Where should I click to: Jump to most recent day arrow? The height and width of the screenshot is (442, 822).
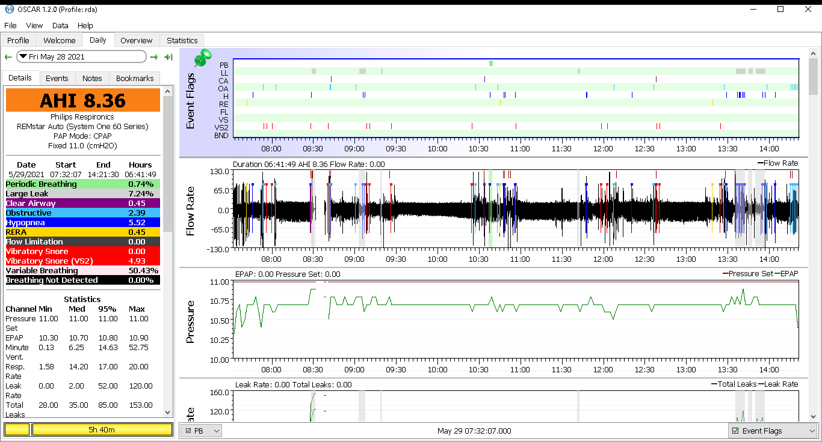tap(168, 57)
